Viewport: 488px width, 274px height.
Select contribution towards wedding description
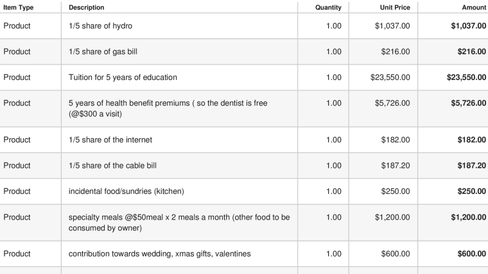pyautogui.click(x=160, y=254)
